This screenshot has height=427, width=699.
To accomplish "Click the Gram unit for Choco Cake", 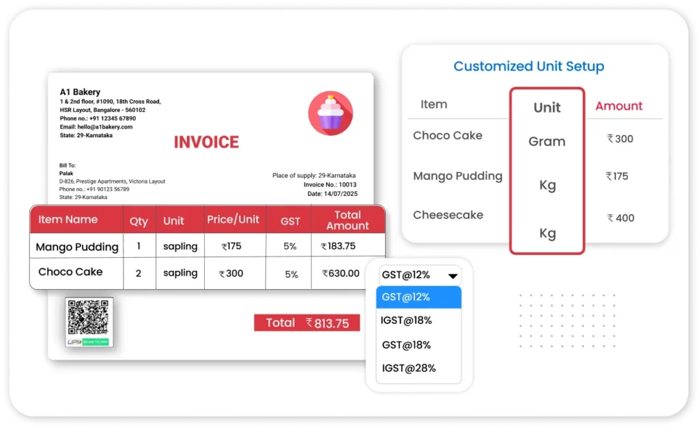I will pyautogui.click(x=547, y=142).
